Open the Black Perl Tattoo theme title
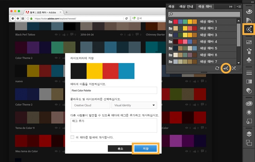 25,35
